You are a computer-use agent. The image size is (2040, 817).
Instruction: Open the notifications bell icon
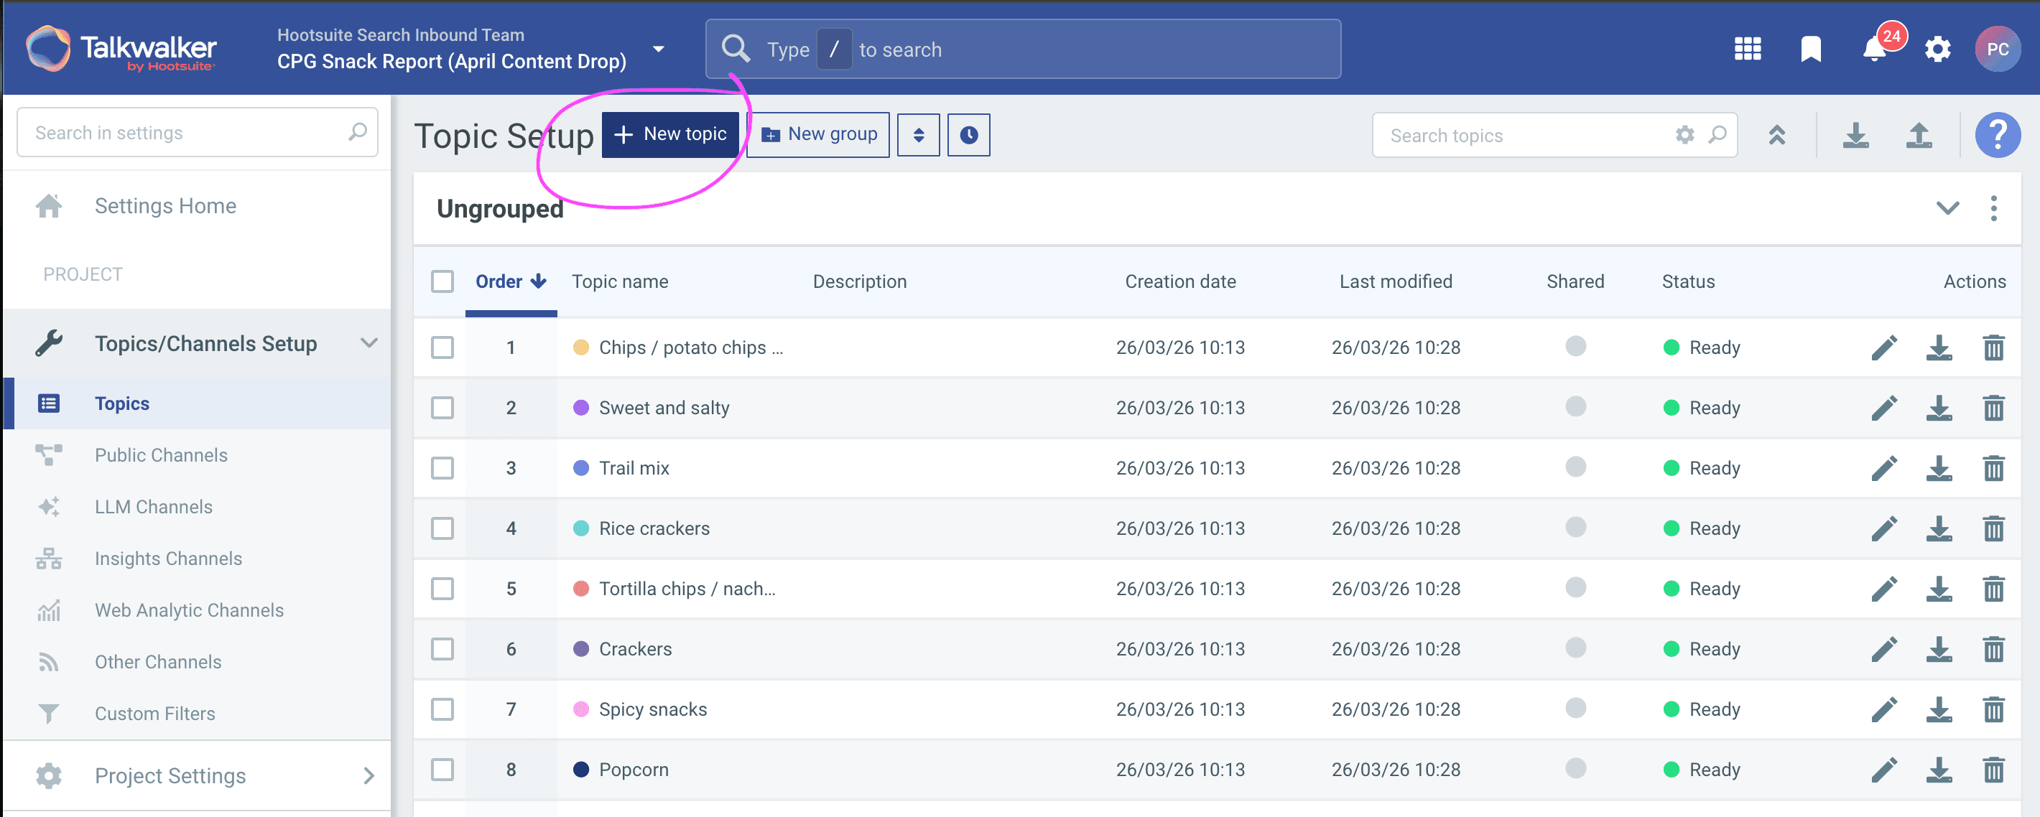[x=1873, y=50]
